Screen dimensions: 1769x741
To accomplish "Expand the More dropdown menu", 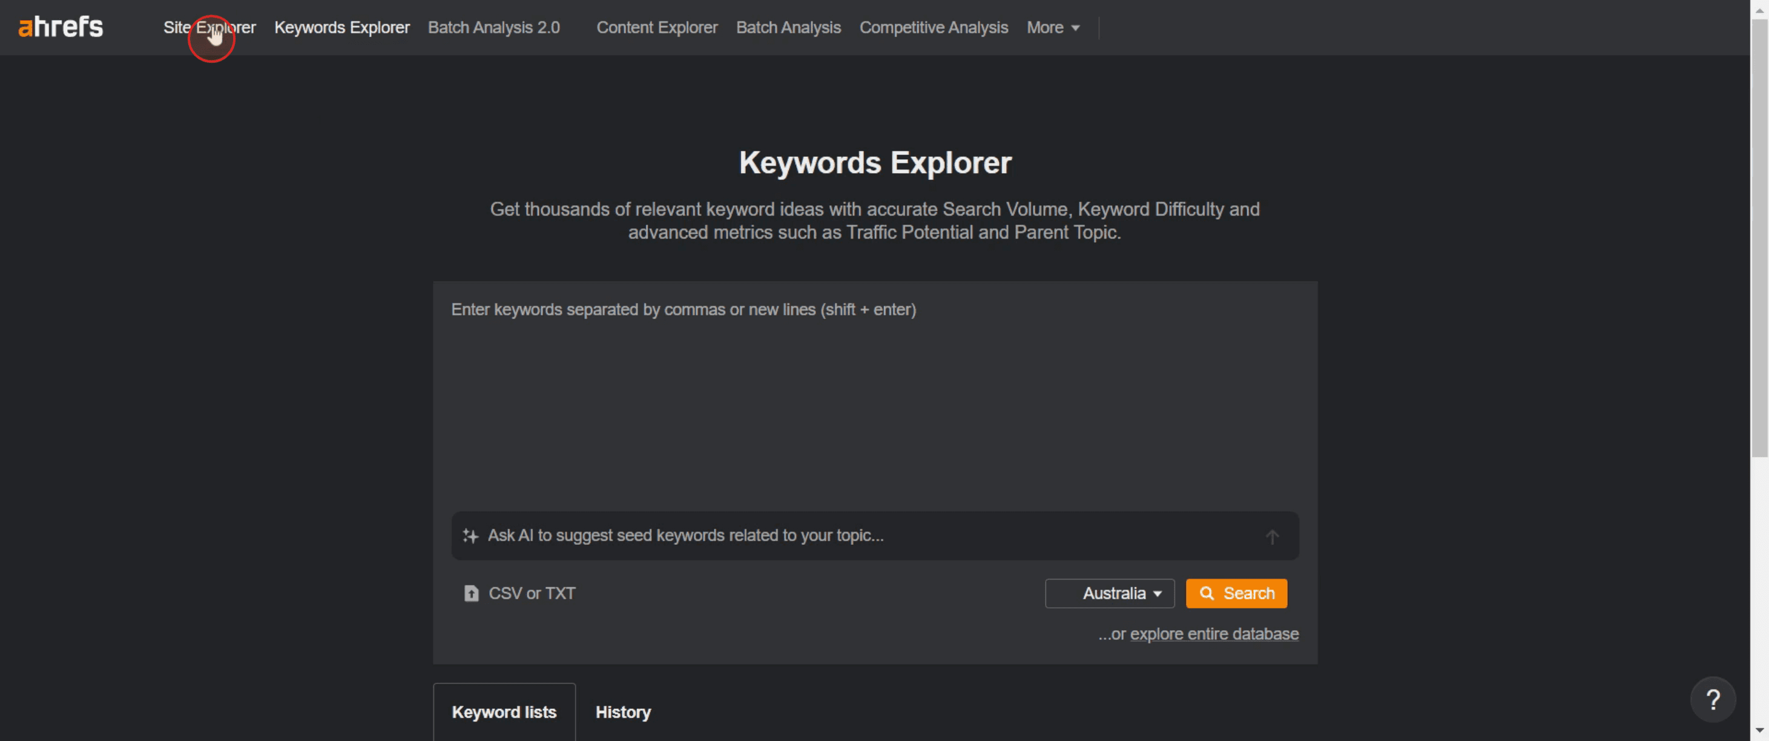I will point(1053,27).
